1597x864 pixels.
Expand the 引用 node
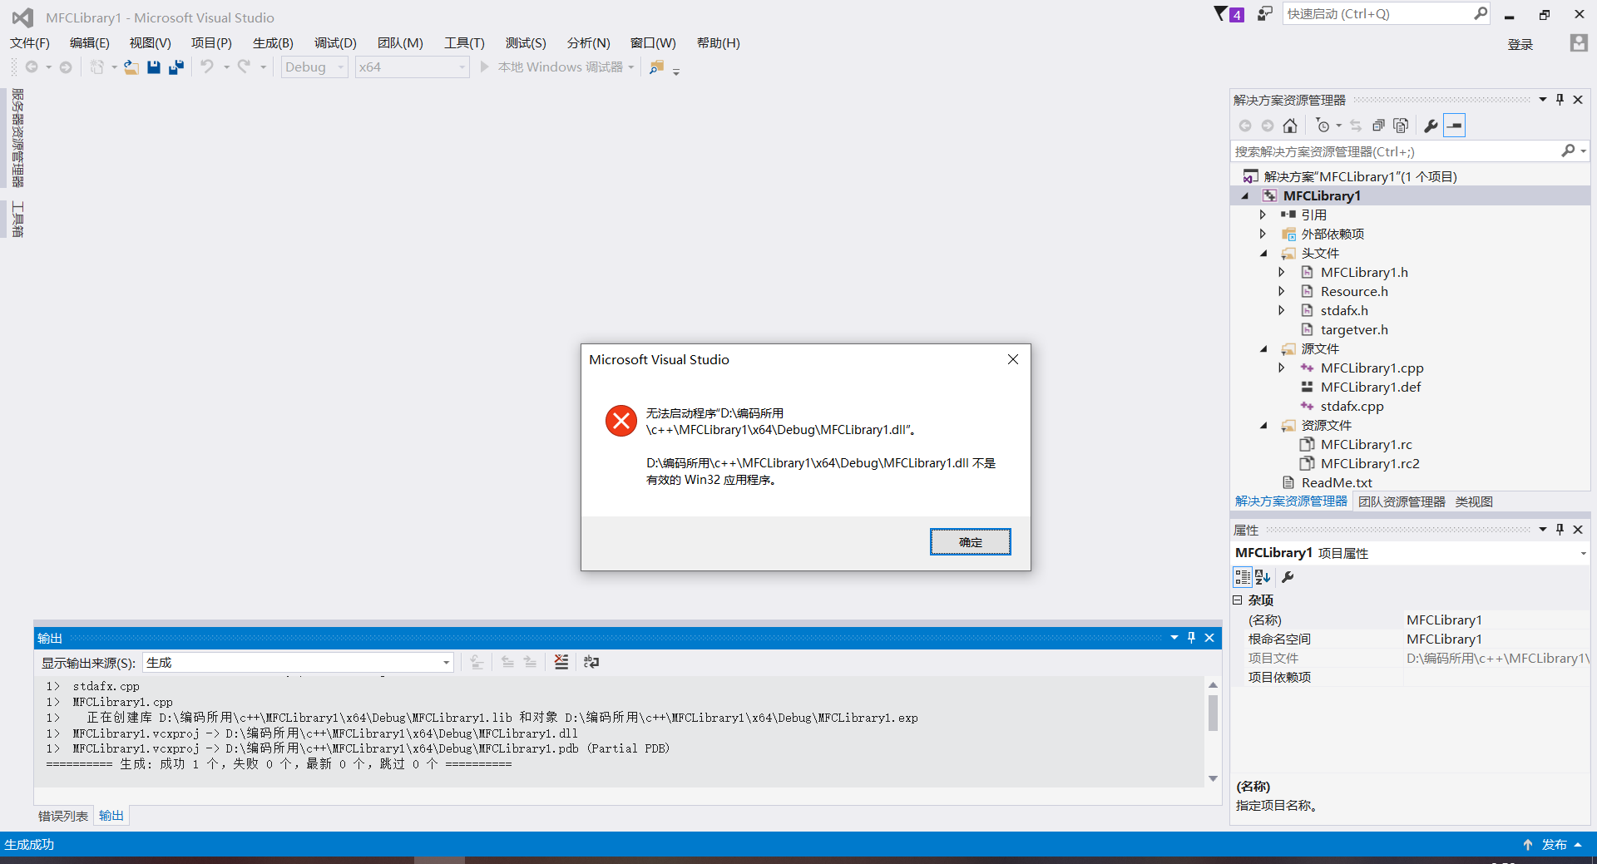pyautogui.click(x=1263, y=215)
